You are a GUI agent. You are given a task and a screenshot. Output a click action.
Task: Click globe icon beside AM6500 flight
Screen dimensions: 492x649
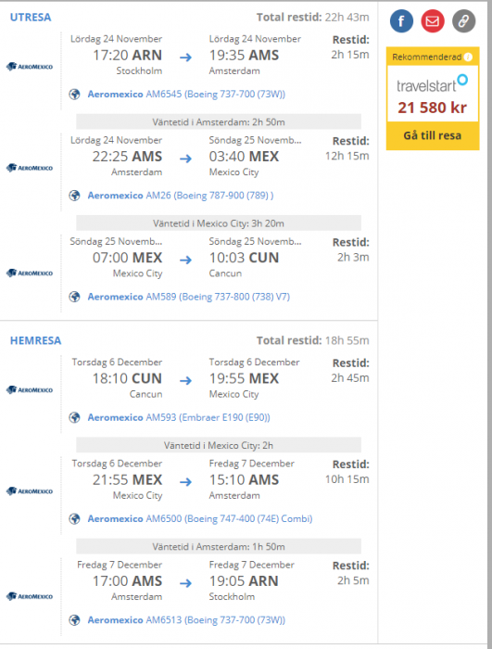[x=74, y=518]
